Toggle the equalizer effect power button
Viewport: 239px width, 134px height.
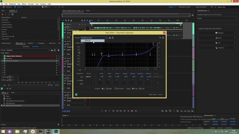(76, 95)
